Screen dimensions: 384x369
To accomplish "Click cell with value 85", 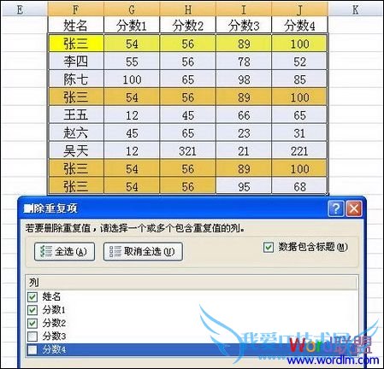I will coord(299,79).
